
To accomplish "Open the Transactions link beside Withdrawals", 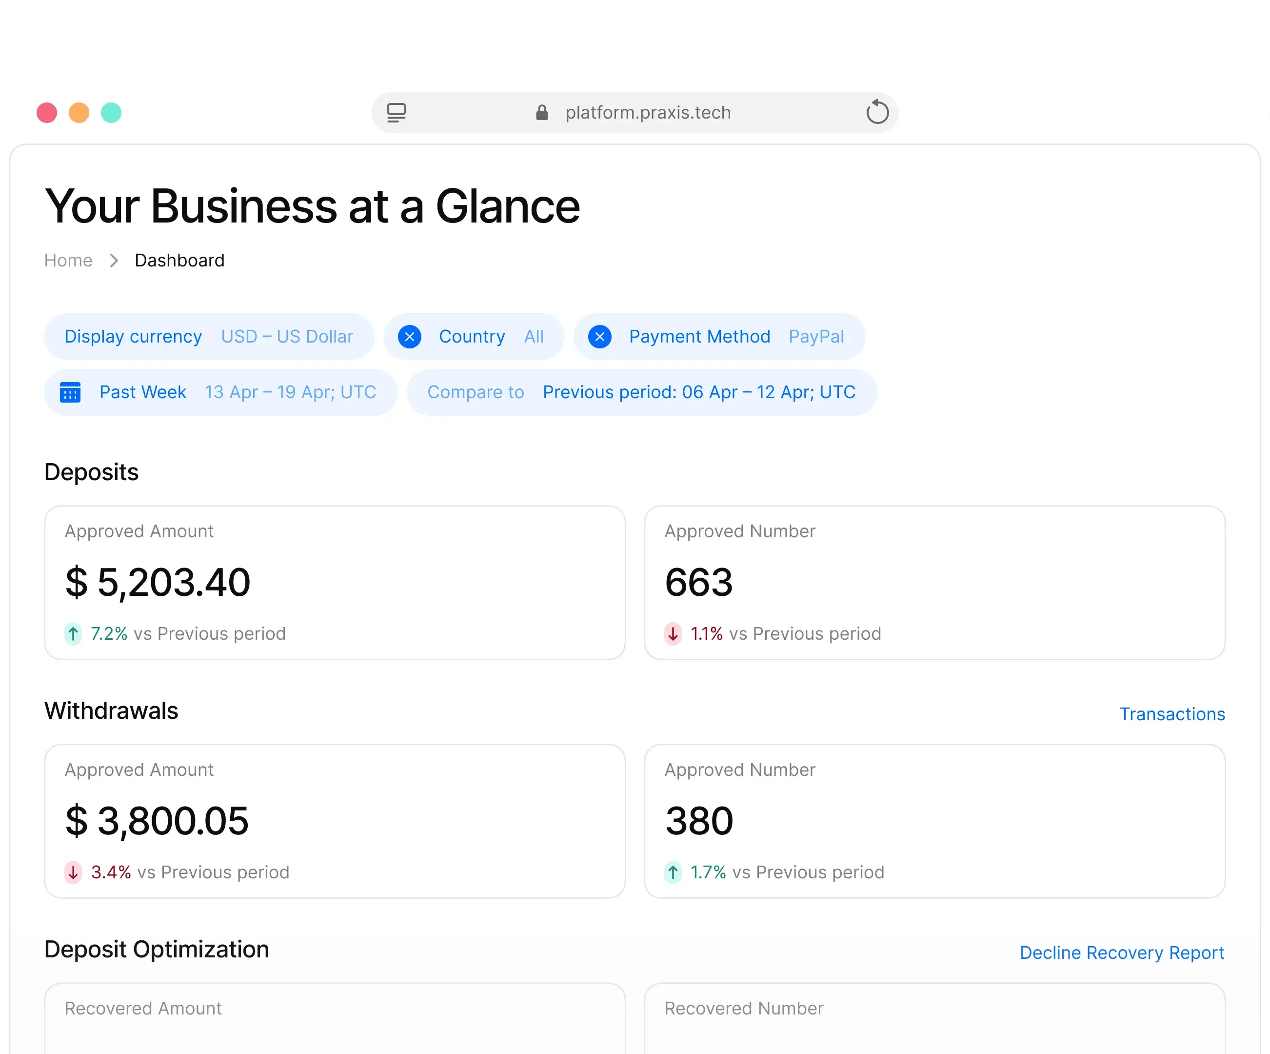I will pyautogui.click(x=1172, y=714).
